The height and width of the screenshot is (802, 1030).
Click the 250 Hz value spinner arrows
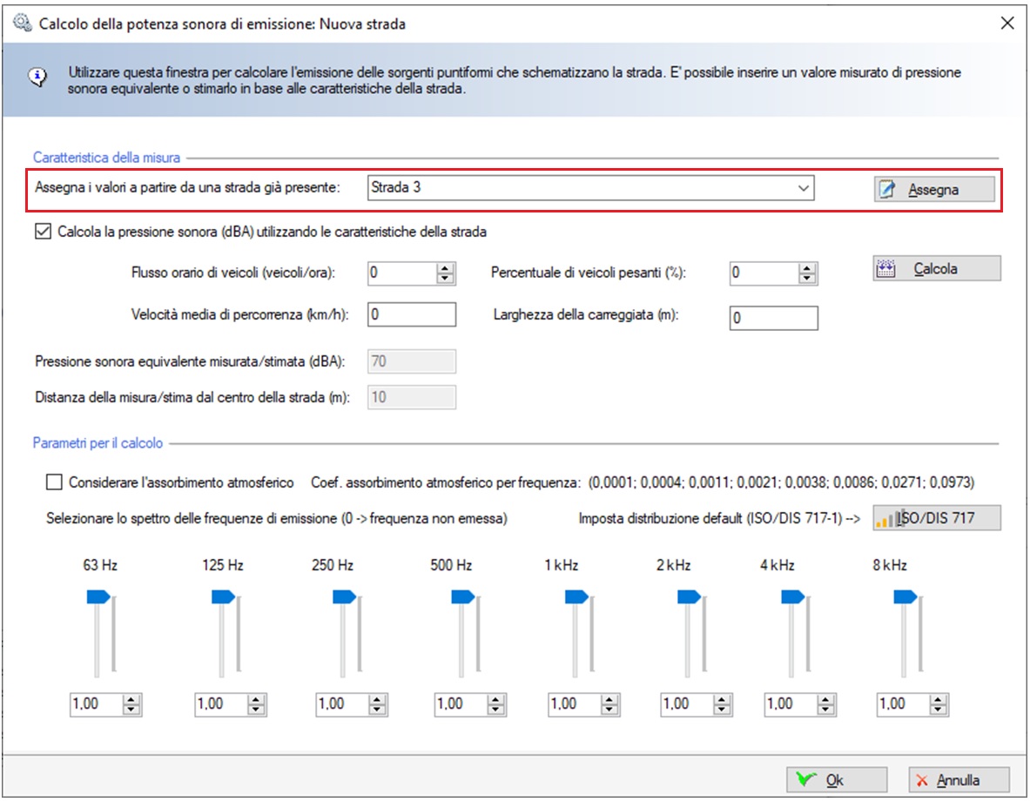[377, 704]
